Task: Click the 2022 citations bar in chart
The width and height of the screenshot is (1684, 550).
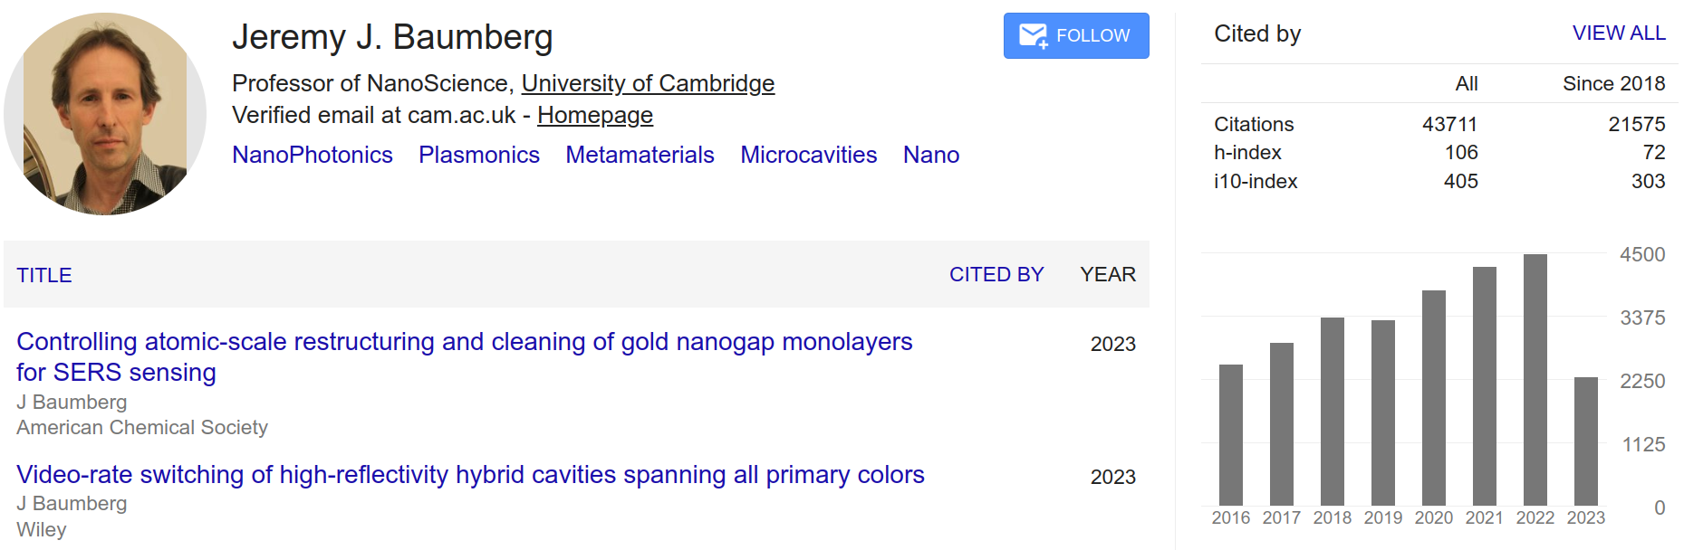Action: point(1535,380)
